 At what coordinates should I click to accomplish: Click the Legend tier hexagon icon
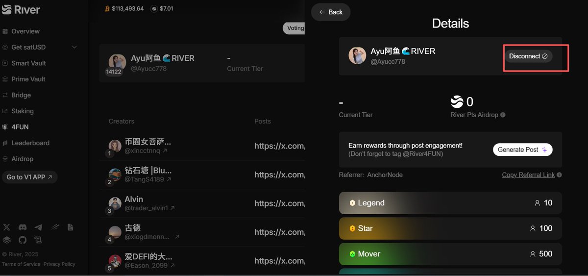coord(352,203)
